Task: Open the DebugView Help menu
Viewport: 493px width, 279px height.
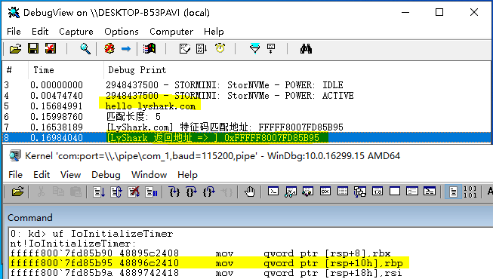Action: [x=214, y=32]
